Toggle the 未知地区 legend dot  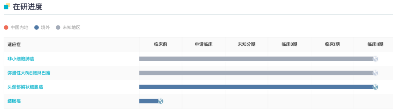(58, 28)
